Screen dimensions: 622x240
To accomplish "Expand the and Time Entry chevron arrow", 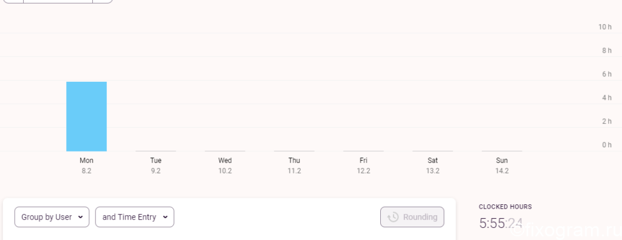I will (x=165, y=217).
